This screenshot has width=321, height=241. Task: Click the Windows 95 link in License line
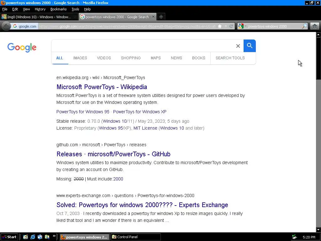point(111,128)
